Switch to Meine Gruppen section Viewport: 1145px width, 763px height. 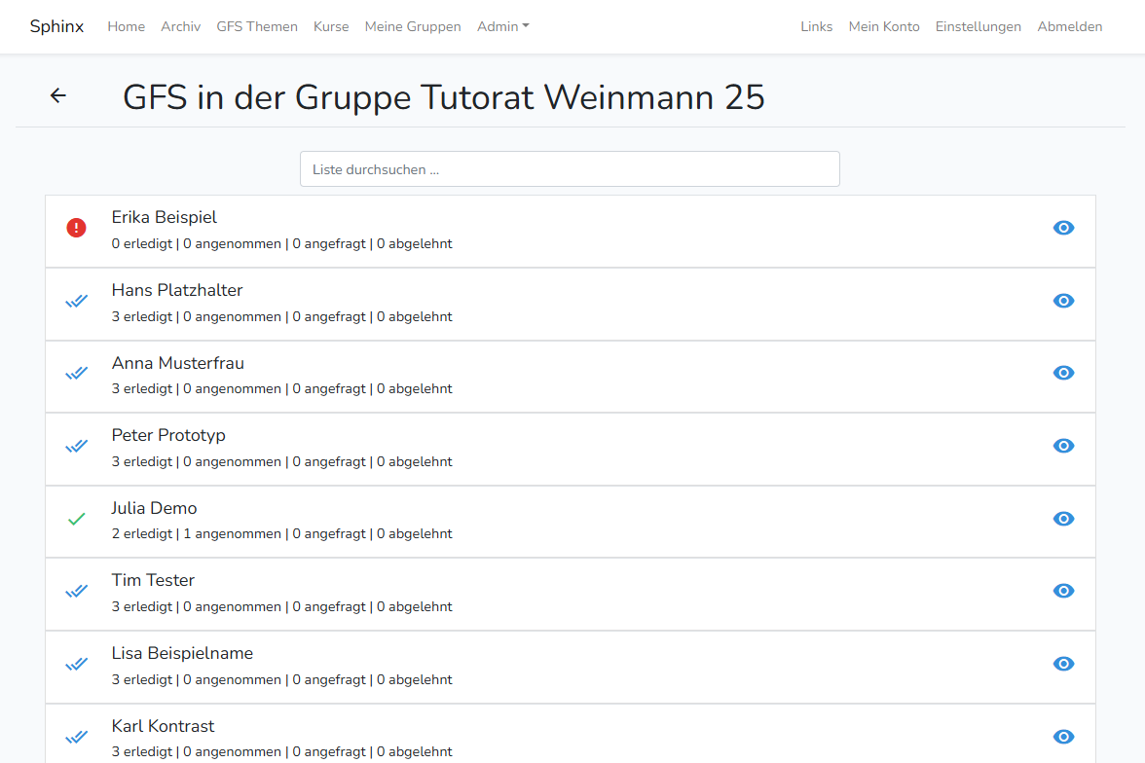413,26
